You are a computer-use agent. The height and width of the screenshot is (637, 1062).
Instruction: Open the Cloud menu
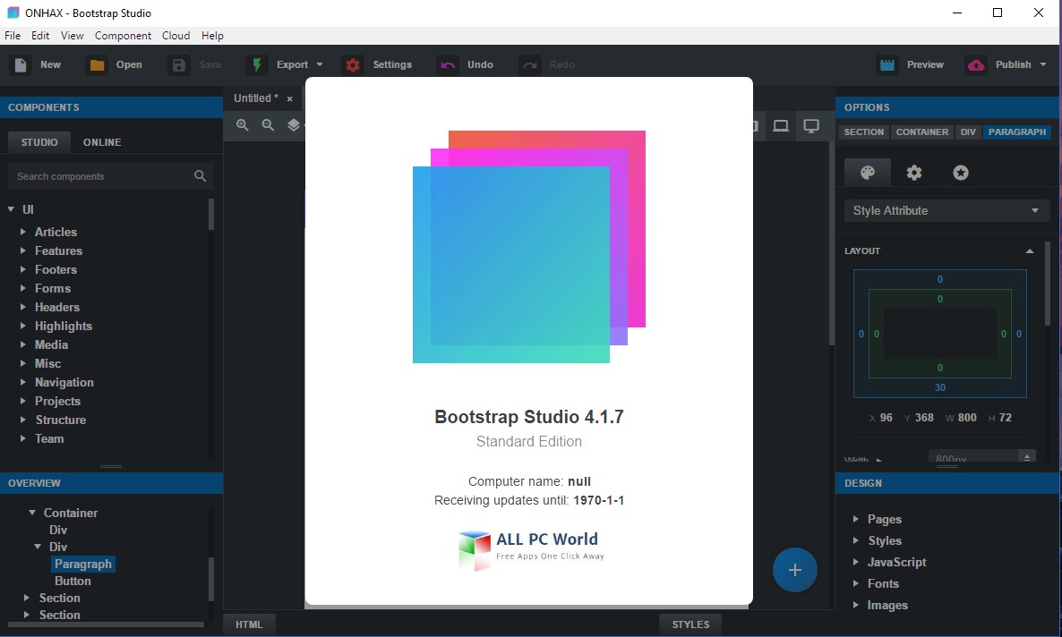coord(176,36)
